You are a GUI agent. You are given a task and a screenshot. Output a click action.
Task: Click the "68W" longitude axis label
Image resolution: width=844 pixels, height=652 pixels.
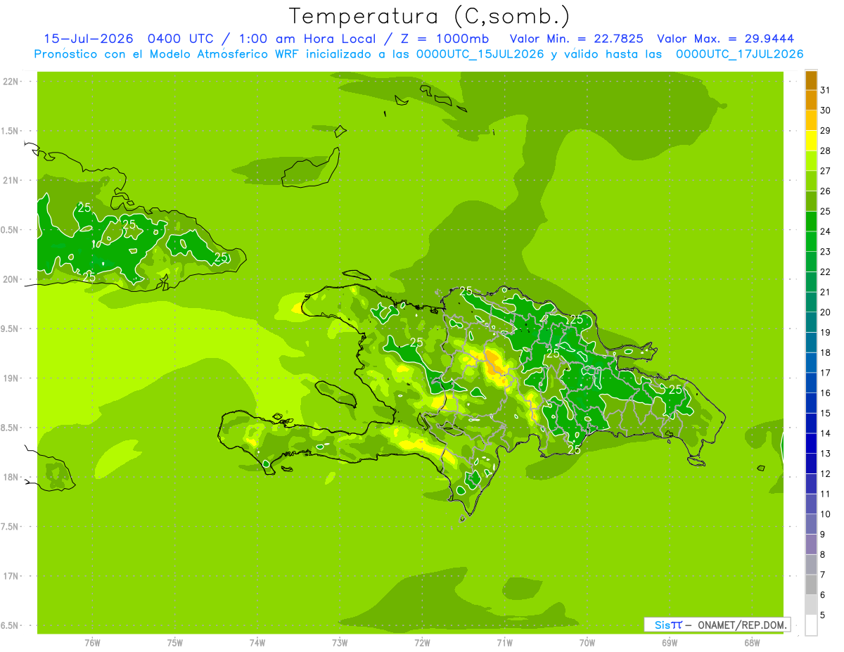(752, 642)
